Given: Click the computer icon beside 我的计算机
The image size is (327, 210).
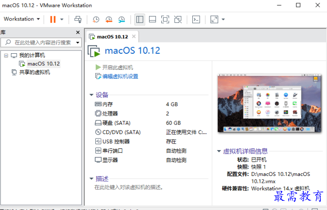Looking at the screenshot, I should (14, 55).
